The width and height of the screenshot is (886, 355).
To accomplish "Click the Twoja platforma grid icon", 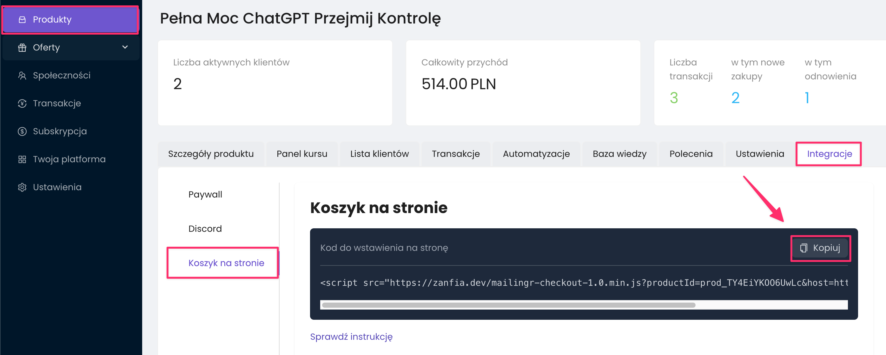I will (22, 159).
